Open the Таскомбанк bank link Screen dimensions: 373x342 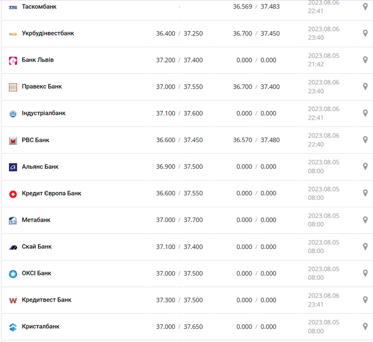point(39,7)
